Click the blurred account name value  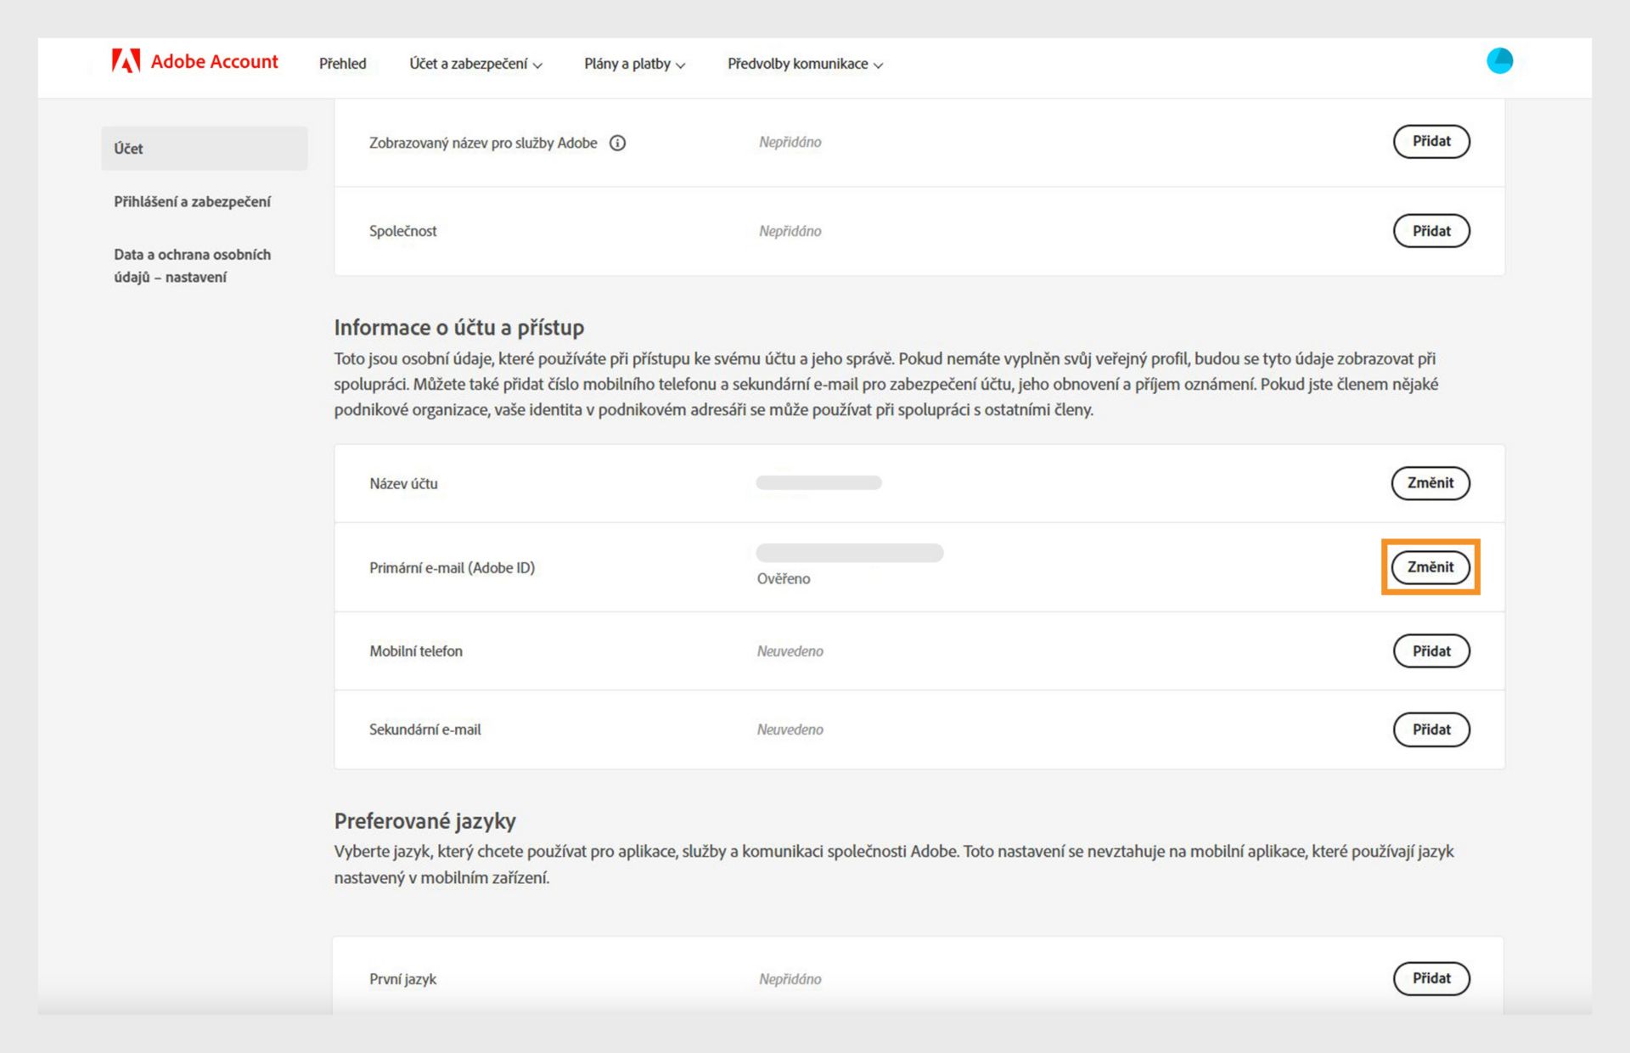coord(818,483)
